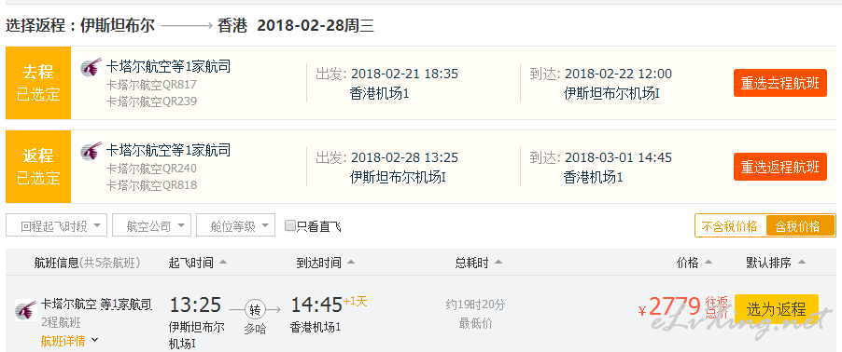The image size is (842, 352).
Task: Sort by 到达时间 arrow icon
Action: pyautogui.click(x=351, y=263)
